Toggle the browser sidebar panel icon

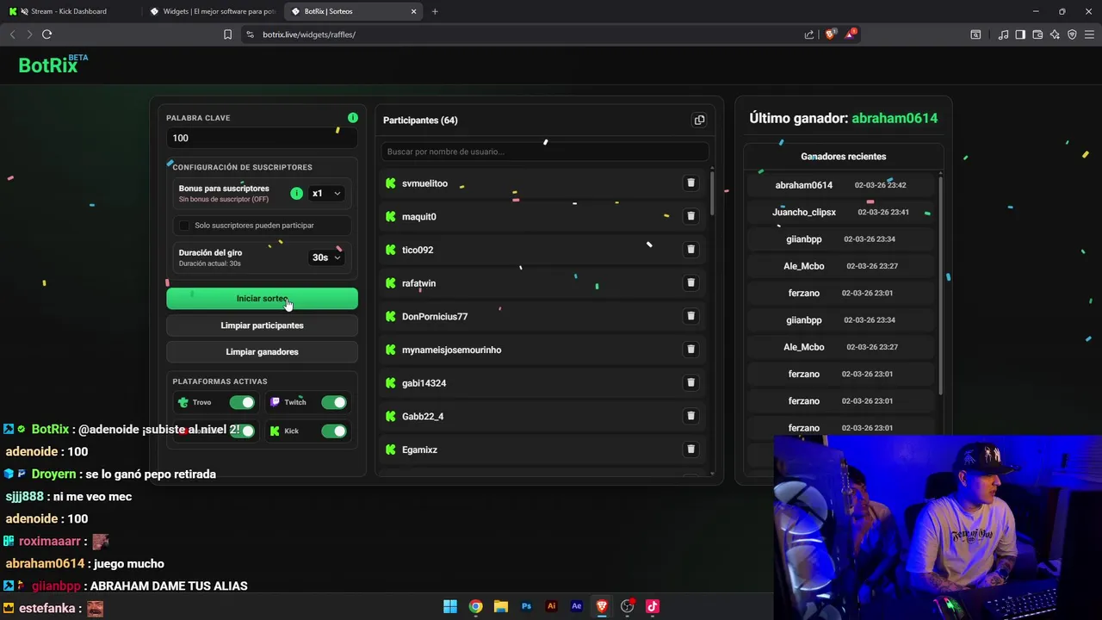[x=1020, y=34]
